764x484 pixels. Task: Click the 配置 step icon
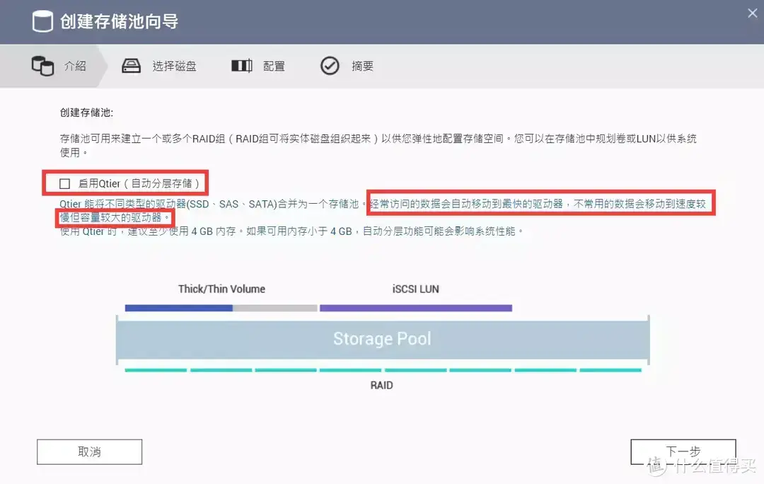coord(241,65)
